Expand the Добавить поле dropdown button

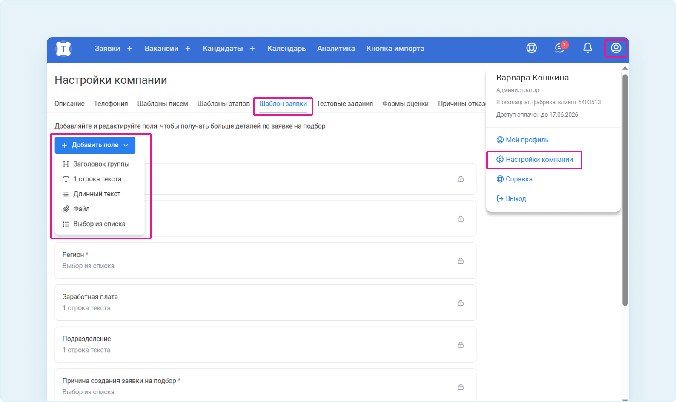(x=95, y=145)
